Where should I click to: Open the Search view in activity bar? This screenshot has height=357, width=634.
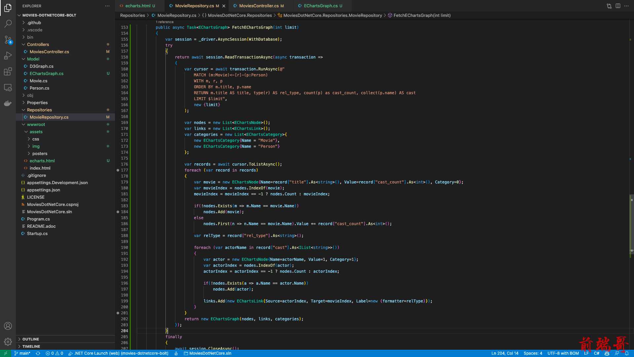[8, 23]
